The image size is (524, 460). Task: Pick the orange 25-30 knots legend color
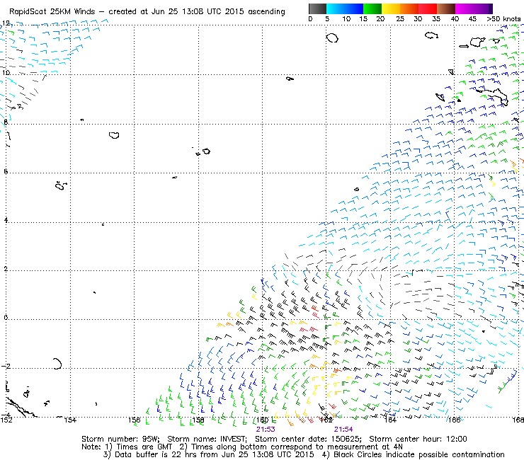tap(409, 8)
